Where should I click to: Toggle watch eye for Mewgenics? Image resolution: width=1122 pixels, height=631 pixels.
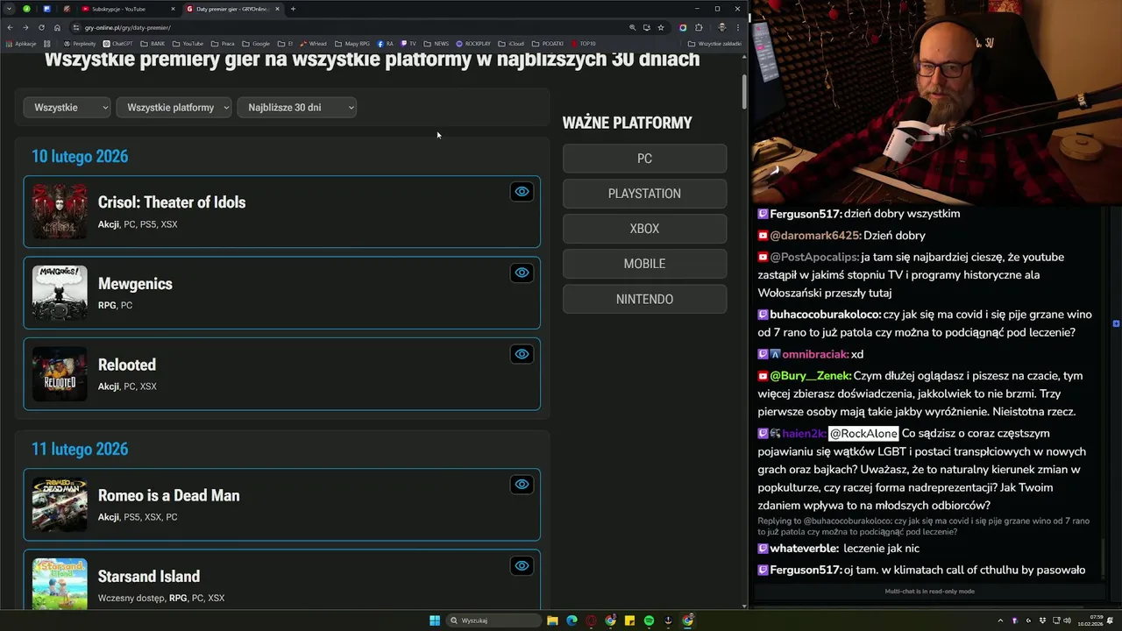click(522, 273)
